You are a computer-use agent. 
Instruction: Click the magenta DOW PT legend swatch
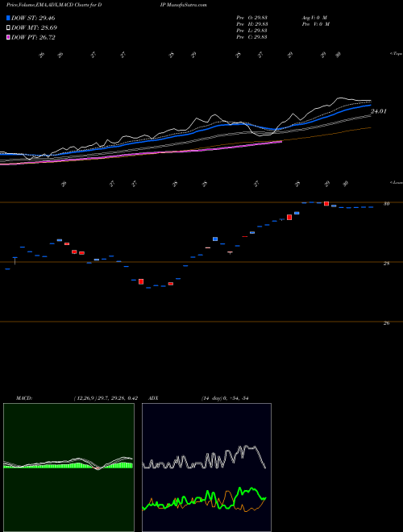point(8,37)
